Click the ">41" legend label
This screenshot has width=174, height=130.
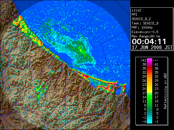coord(143,60)
